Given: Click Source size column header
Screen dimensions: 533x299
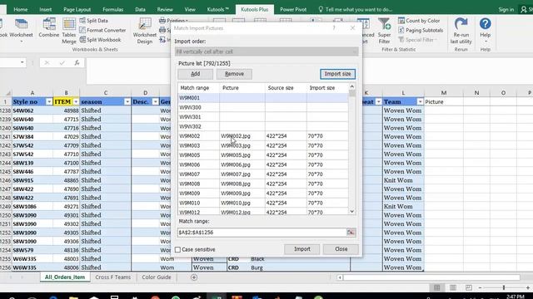Looking at the screenshot, I should click(286, 88).
